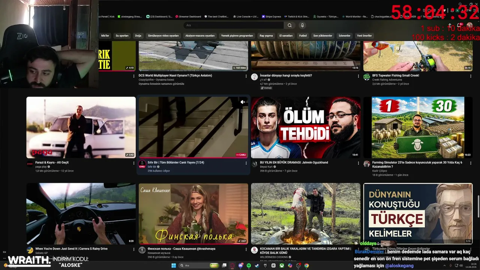Viewport: 480px width, 270px height.
Task: Open Opera GX from the taskbar
Action: 232,265
